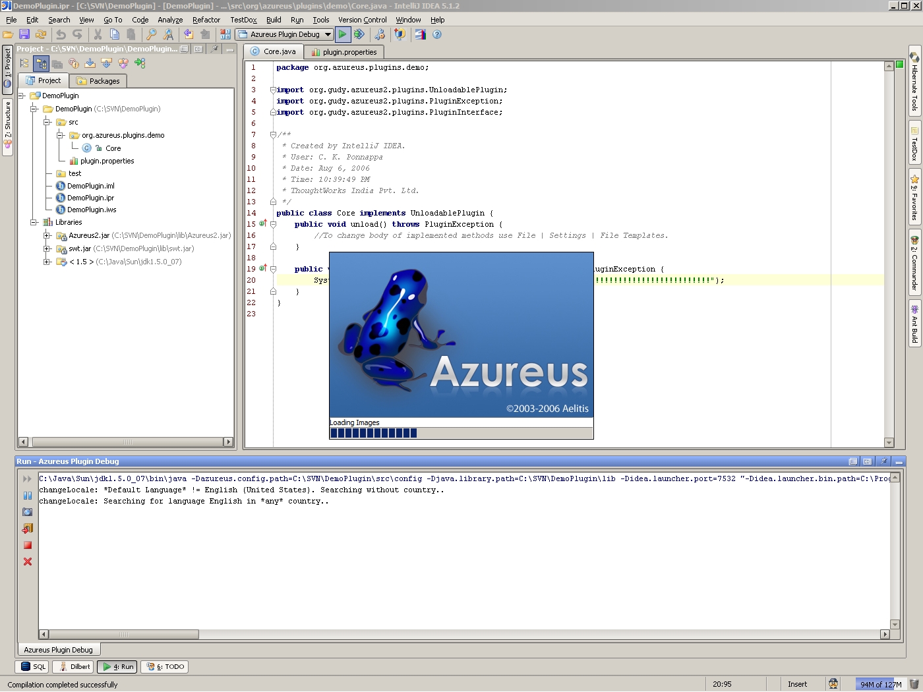
Task: Toggle pin mode on Project panel
Action: click(x=214, y=49)
